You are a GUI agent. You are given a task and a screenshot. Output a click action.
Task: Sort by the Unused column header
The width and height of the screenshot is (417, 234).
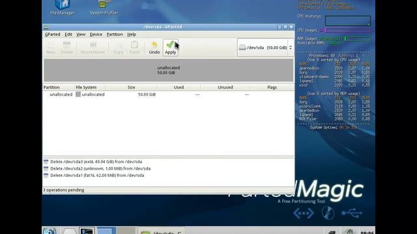(x=225, y=87)
